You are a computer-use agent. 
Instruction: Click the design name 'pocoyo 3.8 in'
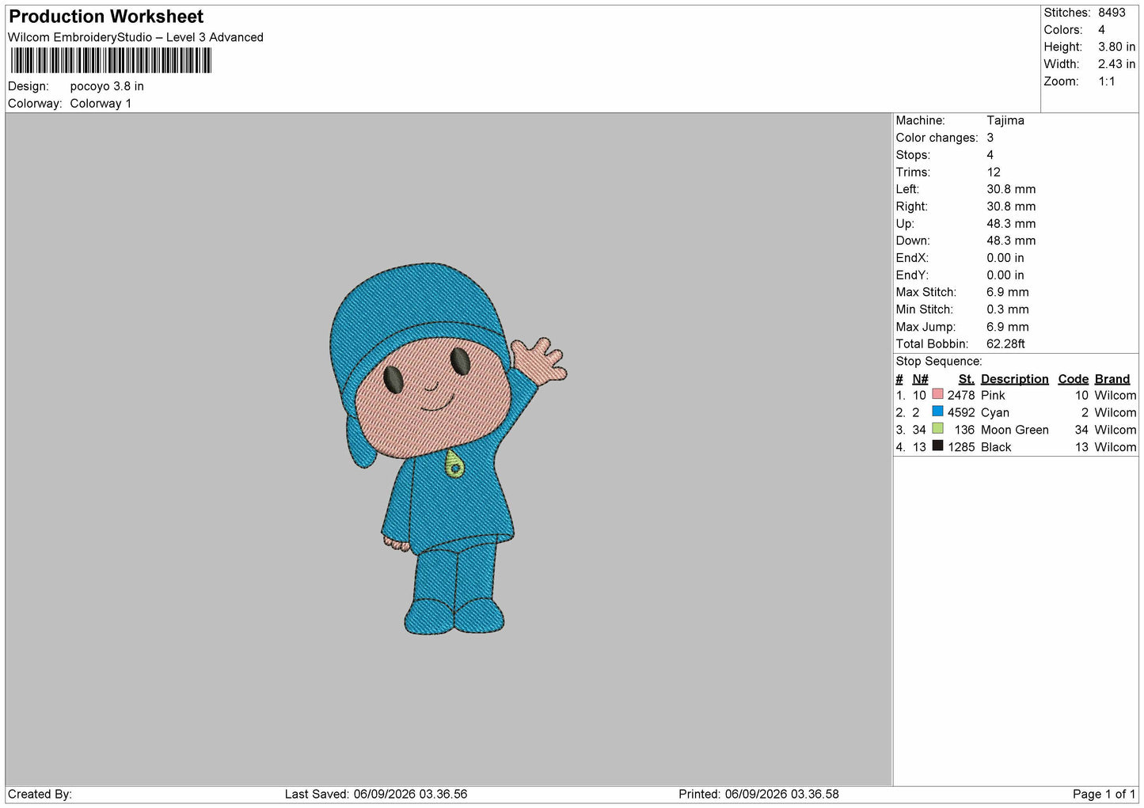107,86
